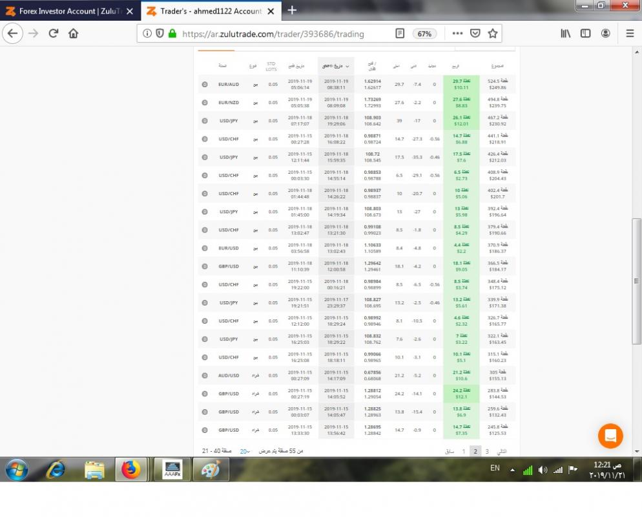Viewport: 642px width, 517px height.
Task: Open the 20 rows-per-page dropdown
Action: tap(245, 452)
